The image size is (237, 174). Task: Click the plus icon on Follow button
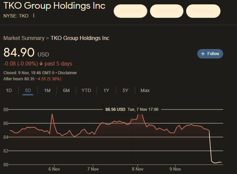pos(203,54)
